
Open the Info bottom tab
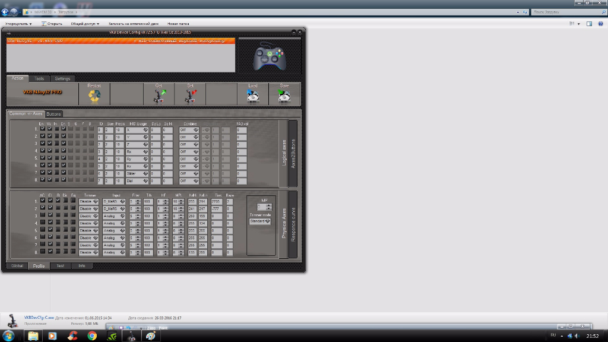pyautogui.click(x=82, y=266)
